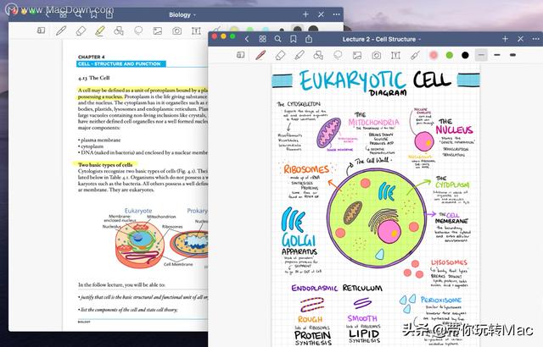
Task: Pick the yellow highlighter color in Biology toolbar
Action: pos(234,30)
